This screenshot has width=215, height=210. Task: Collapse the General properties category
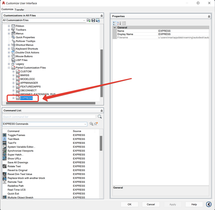coord(115,28)
